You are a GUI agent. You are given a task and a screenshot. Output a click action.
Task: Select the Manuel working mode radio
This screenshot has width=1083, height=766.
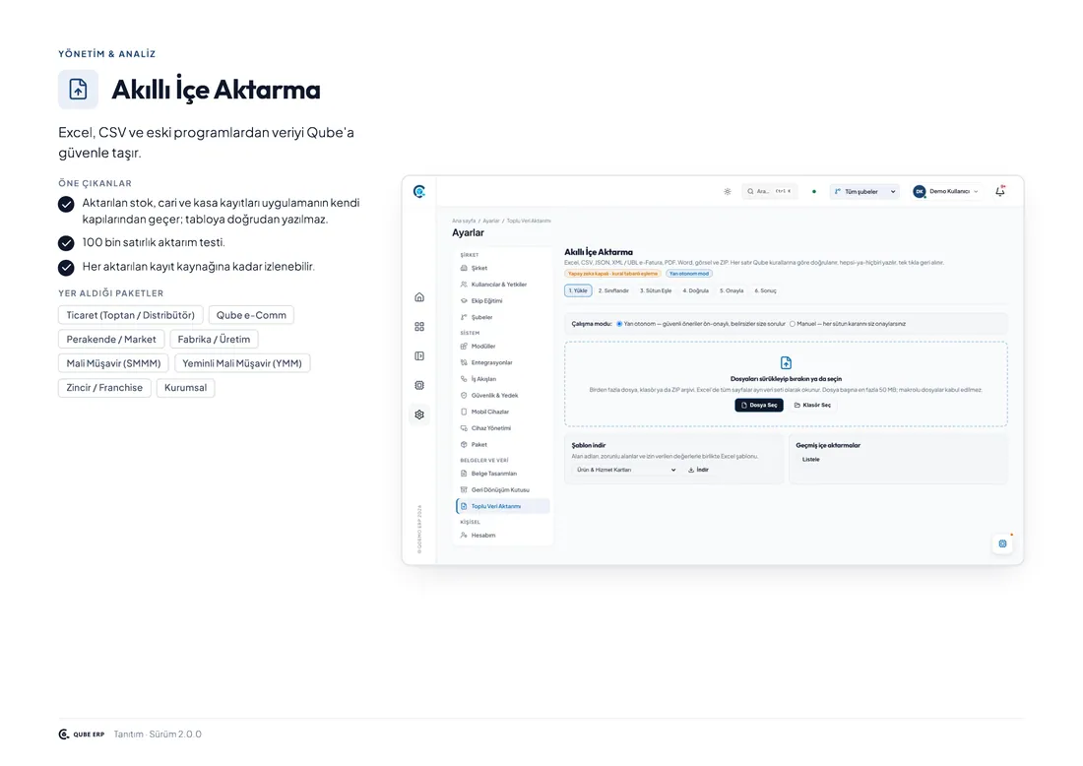(793, 324)
